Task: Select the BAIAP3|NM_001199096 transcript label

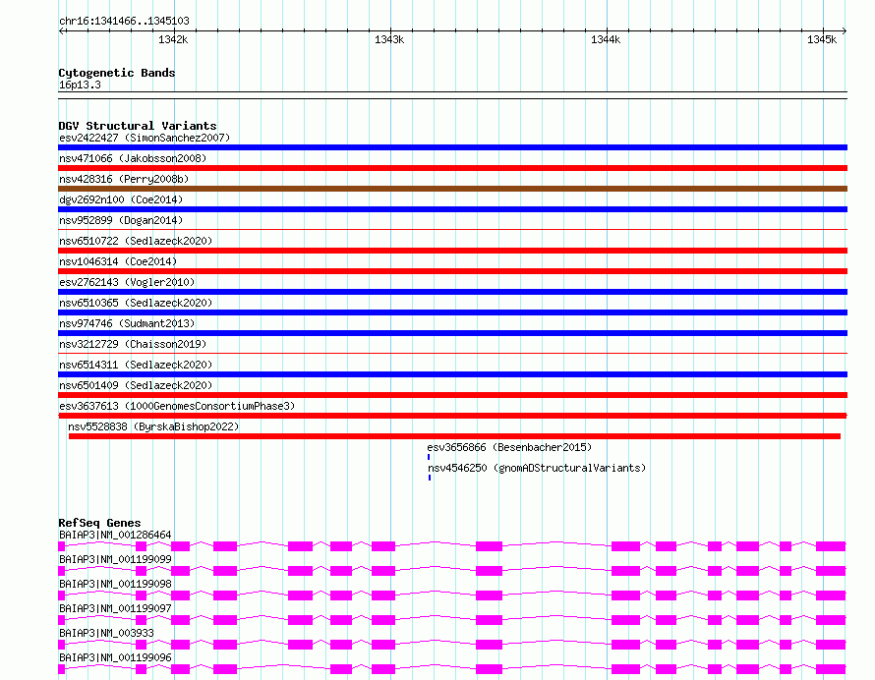Action: (x=115, y=657)
